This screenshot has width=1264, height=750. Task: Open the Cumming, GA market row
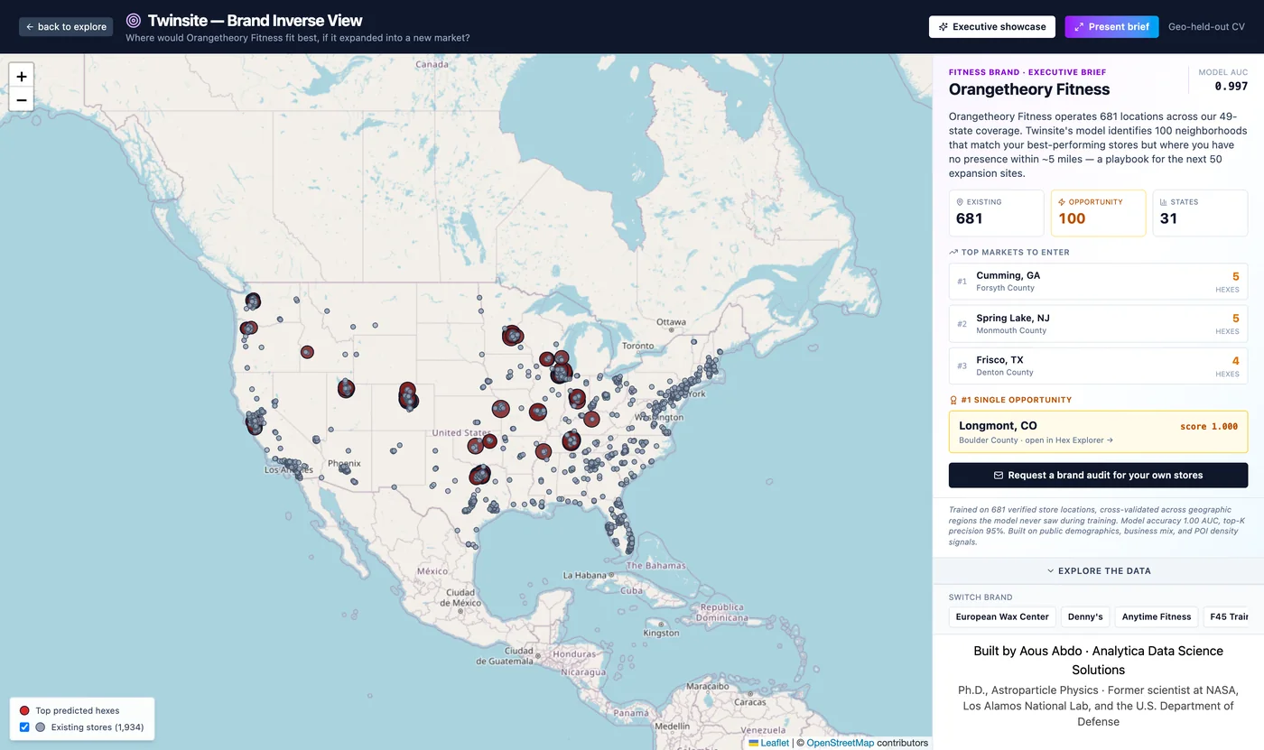click(x=1098, y=282)
